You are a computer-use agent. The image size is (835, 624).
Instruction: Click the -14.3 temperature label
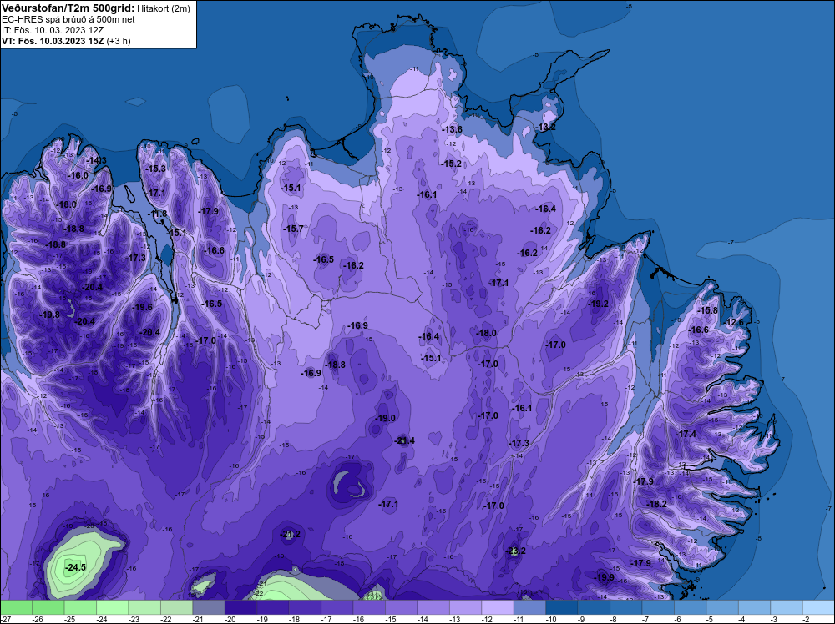(96, 160)
